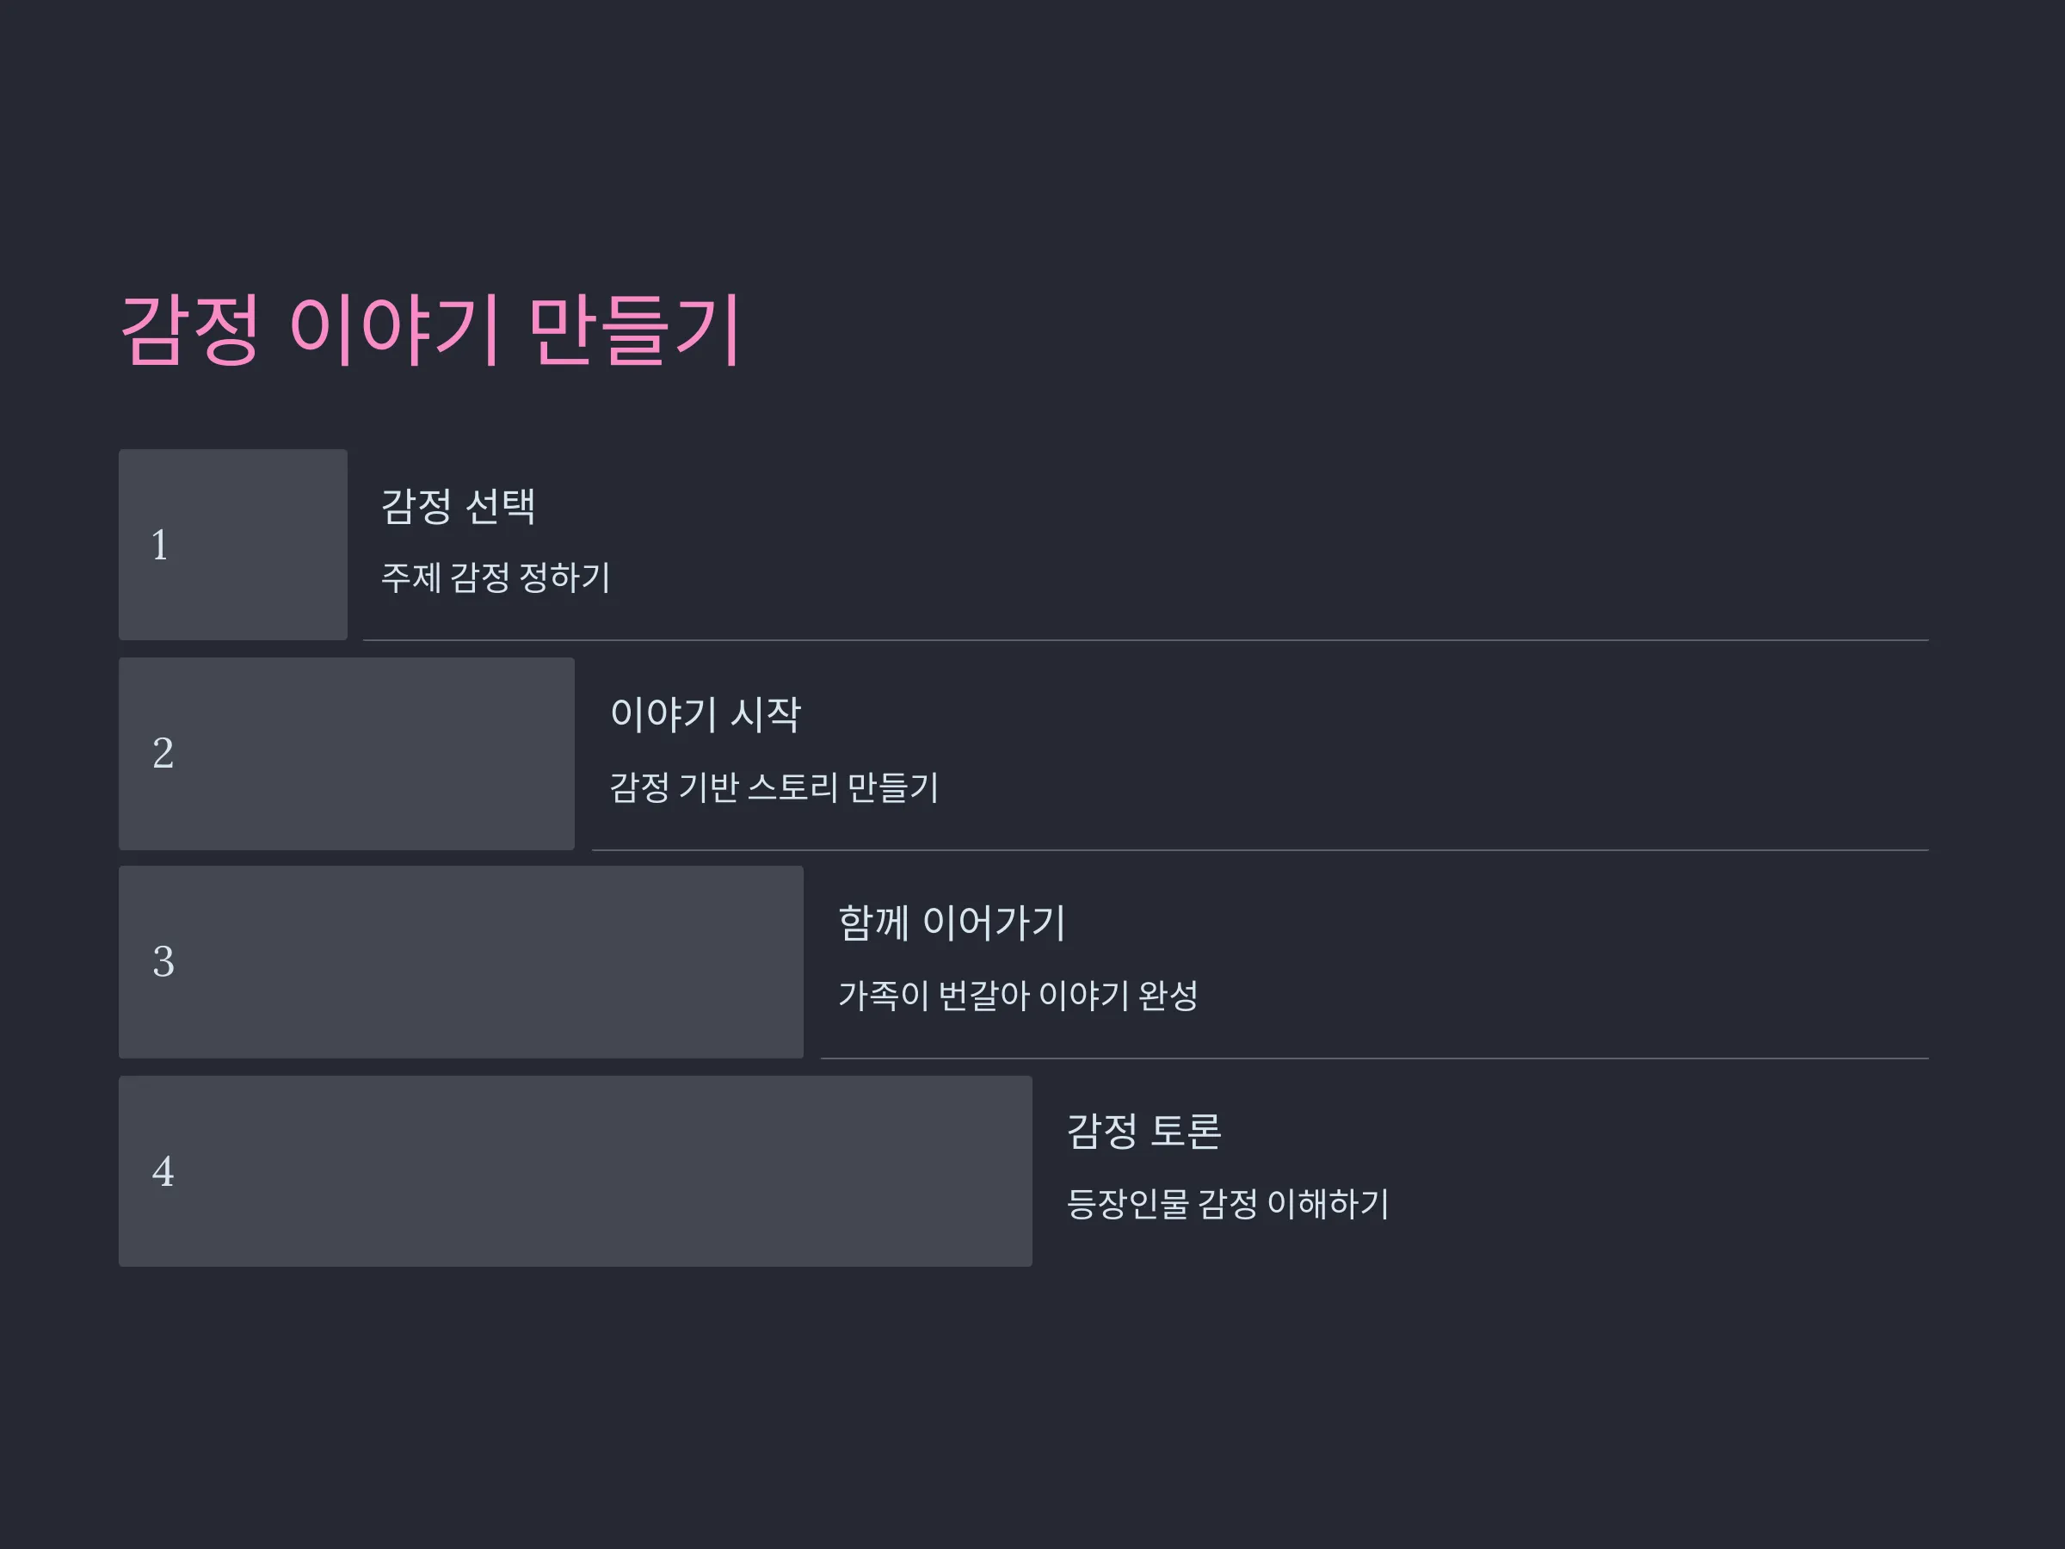Image resolution: width=2065 pixels, height=1549 pixels.
Task: Click the heading 이야기 시작
Action: point(706,715)
